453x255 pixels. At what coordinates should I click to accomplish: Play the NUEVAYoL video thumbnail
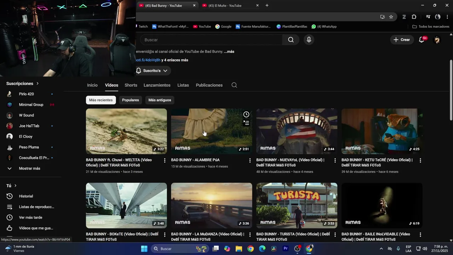[x=297, y=131]
